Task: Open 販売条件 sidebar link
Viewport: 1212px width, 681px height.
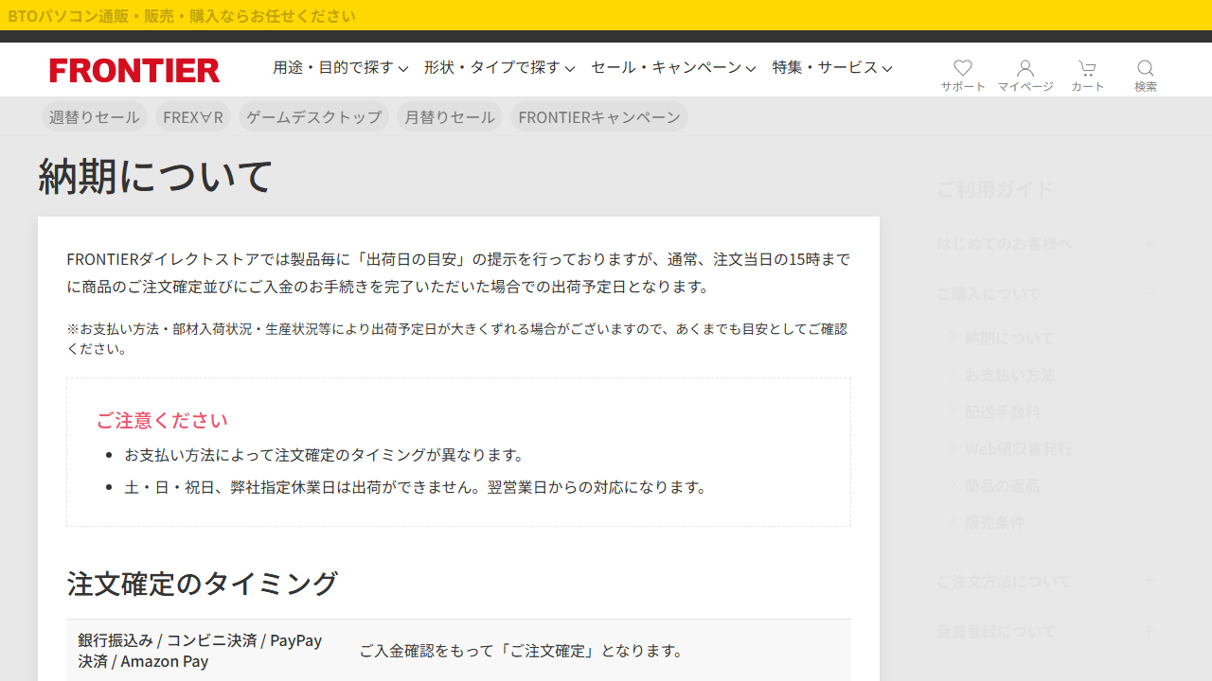Action: point(994,522)
